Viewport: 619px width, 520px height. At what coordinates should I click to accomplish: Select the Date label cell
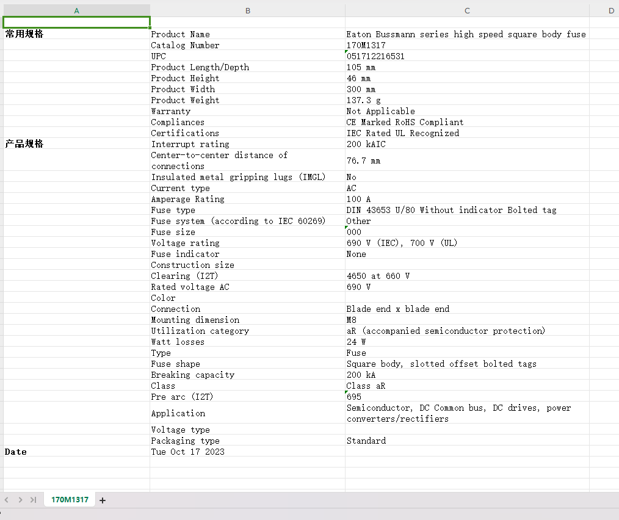(x=76, y=451)
